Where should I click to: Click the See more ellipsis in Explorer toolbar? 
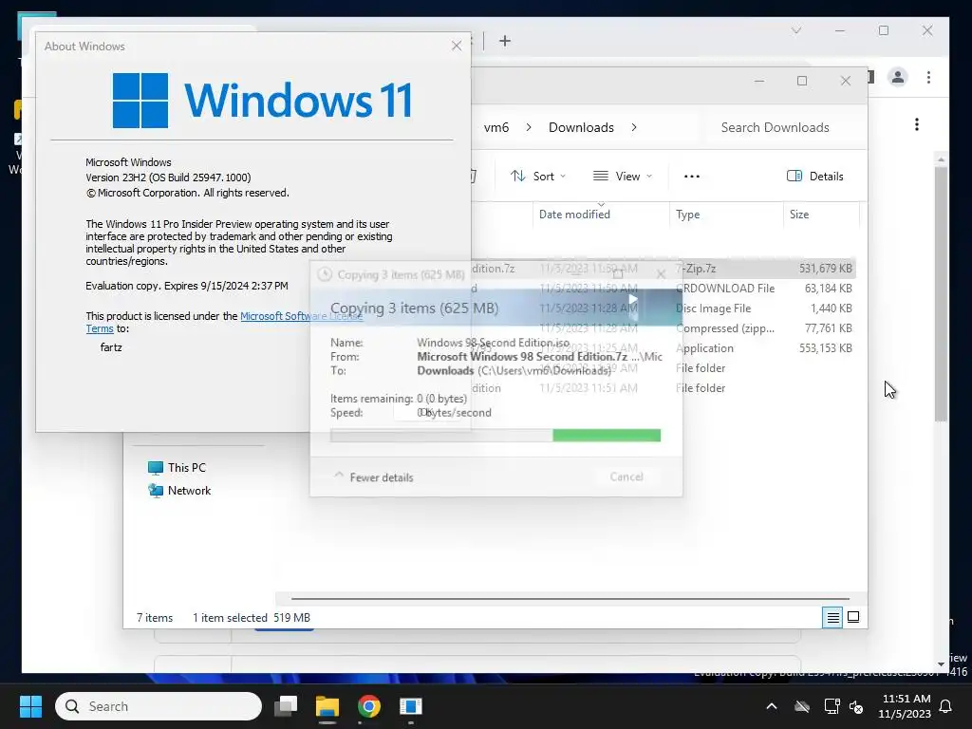[x=692, y=176]
